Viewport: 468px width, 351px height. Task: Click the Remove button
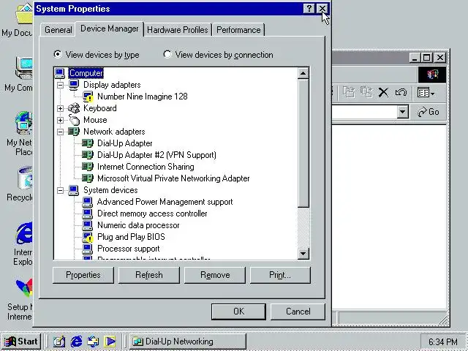pyautogui.click(x=215, y=275)
